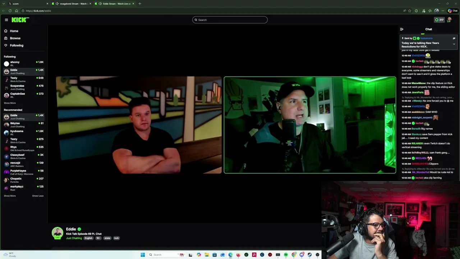The image size is (460, 259).
Task: Collapse the chat panel using arrow icon
Action: 401,29
